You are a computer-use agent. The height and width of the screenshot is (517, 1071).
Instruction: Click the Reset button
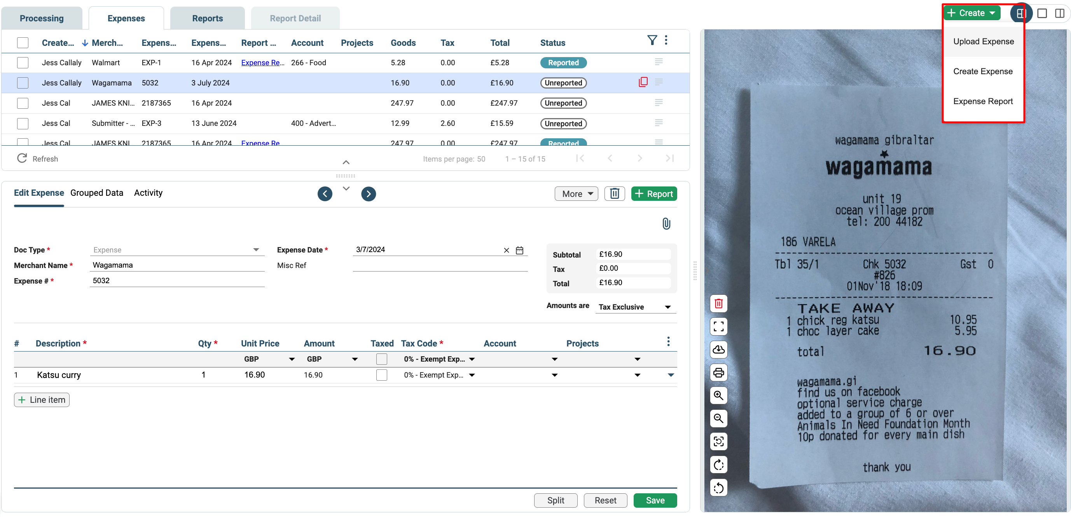pos(605,500)
